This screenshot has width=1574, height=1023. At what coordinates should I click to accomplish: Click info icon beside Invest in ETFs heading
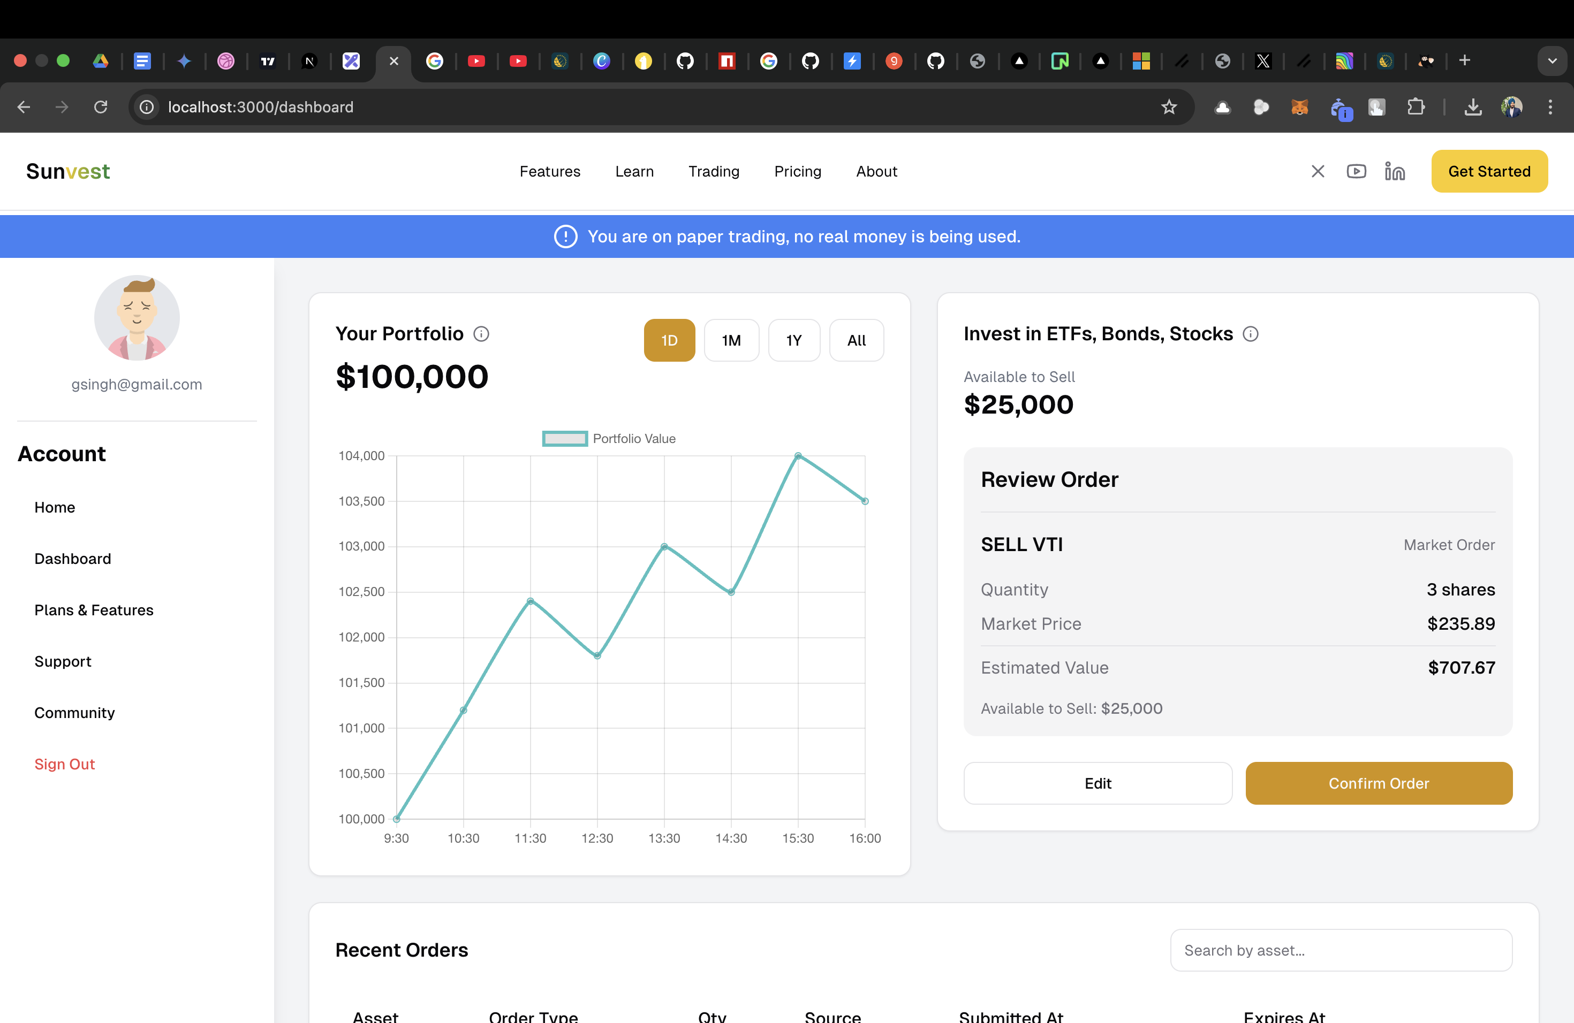tap(1250, 334)
